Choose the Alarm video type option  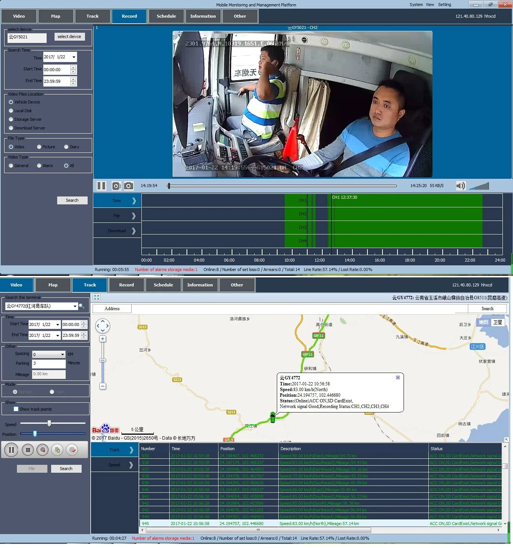(x=39, y=166)
